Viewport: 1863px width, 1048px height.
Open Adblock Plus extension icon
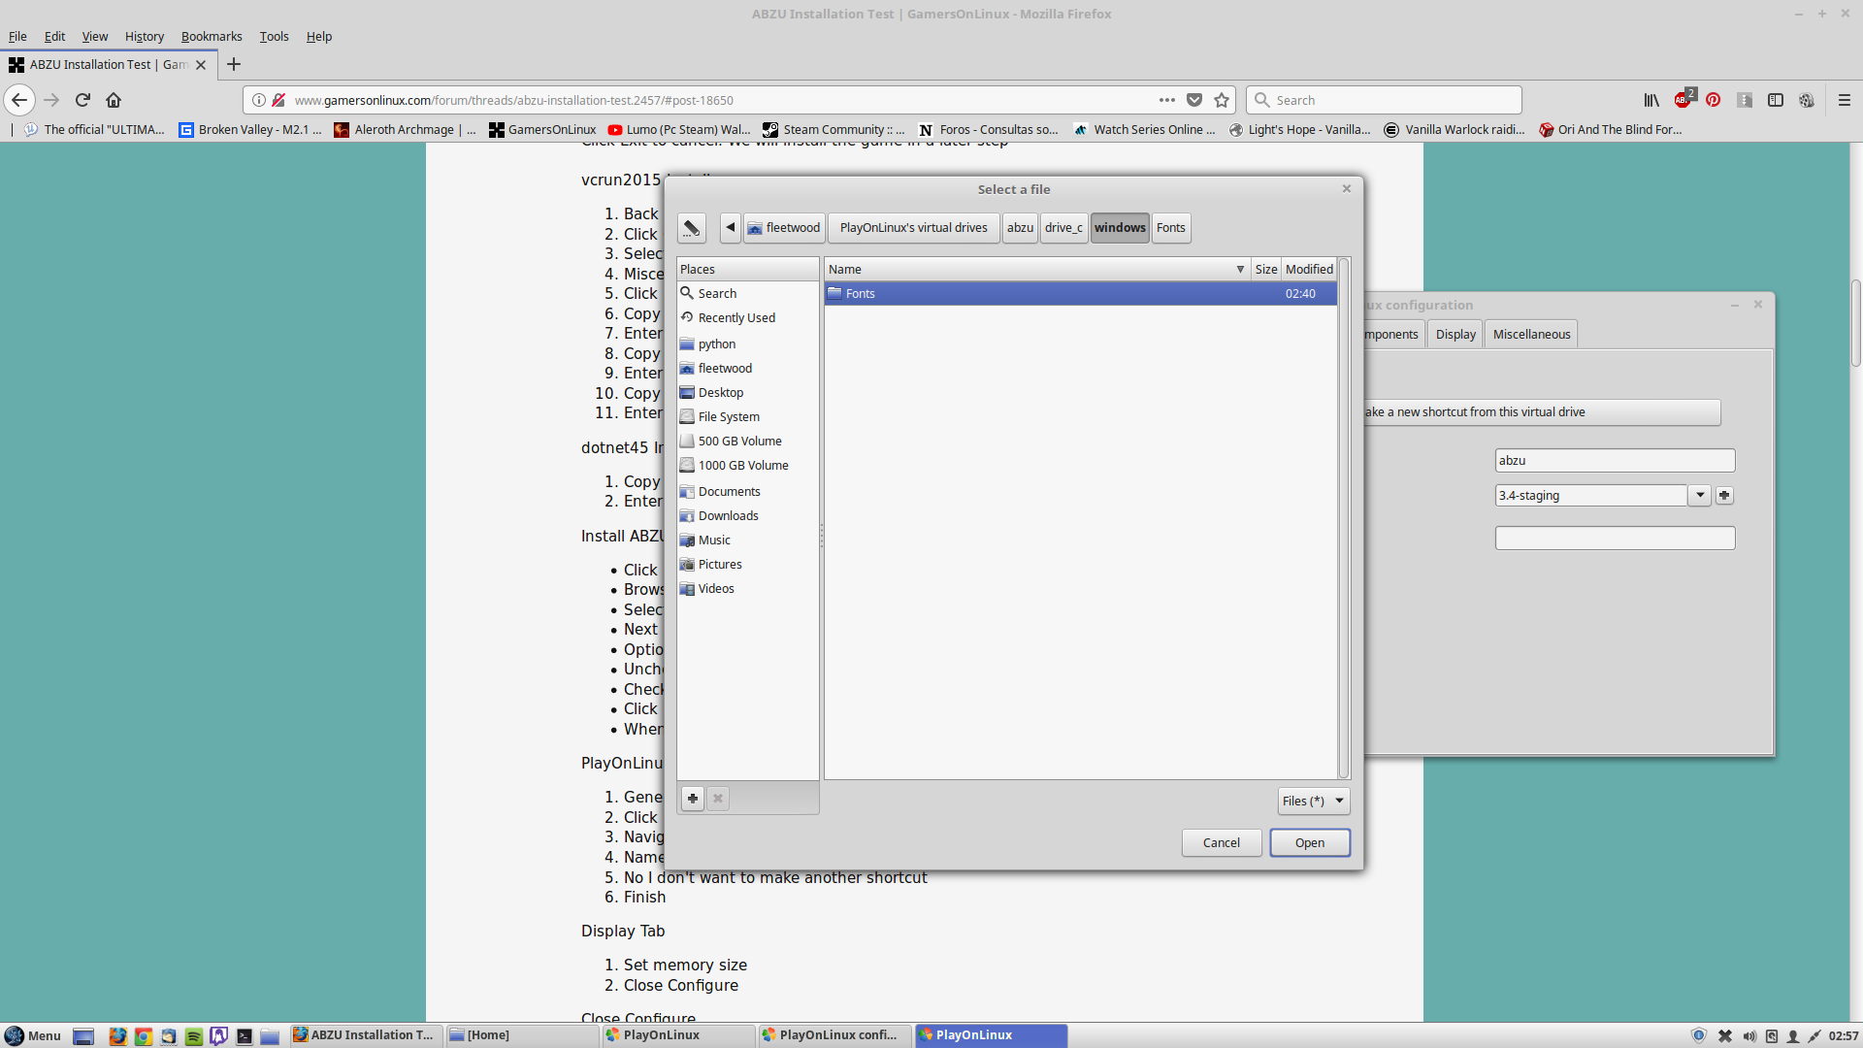(x=1683, y=99)
